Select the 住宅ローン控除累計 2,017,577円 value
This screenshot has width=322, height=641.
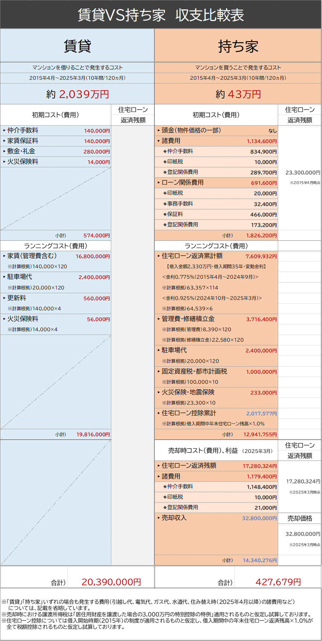coord(261,414)
